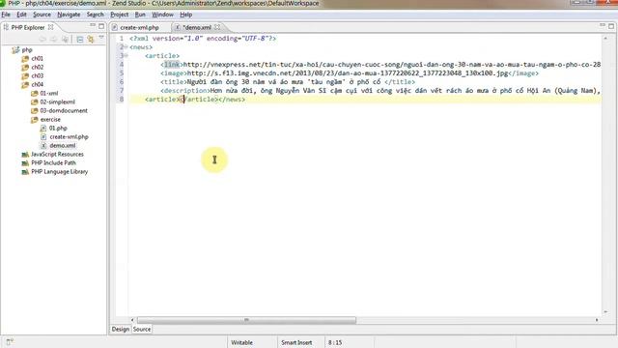Select create-xml.php in PHP Explorer tree
The height and width of the screenshot is (348, 618).
pos(69,136)
